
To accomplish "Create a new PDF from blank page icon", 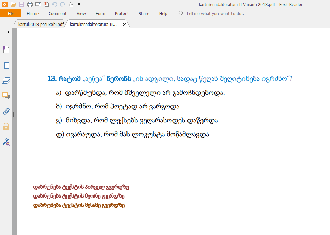I will (x=46, y=4).
